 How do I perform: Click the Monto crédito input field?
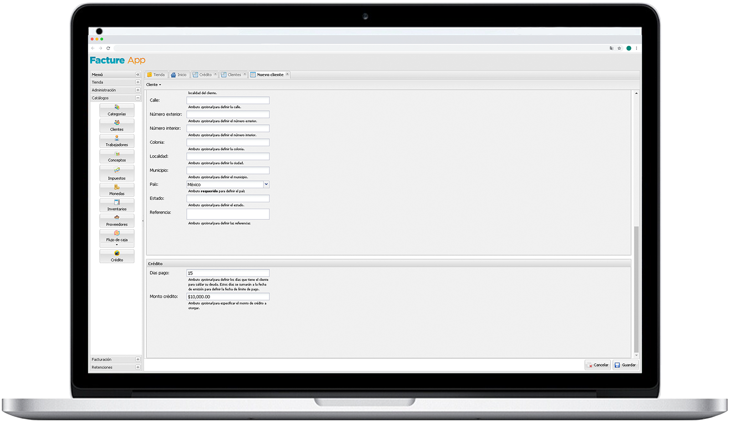228,297
